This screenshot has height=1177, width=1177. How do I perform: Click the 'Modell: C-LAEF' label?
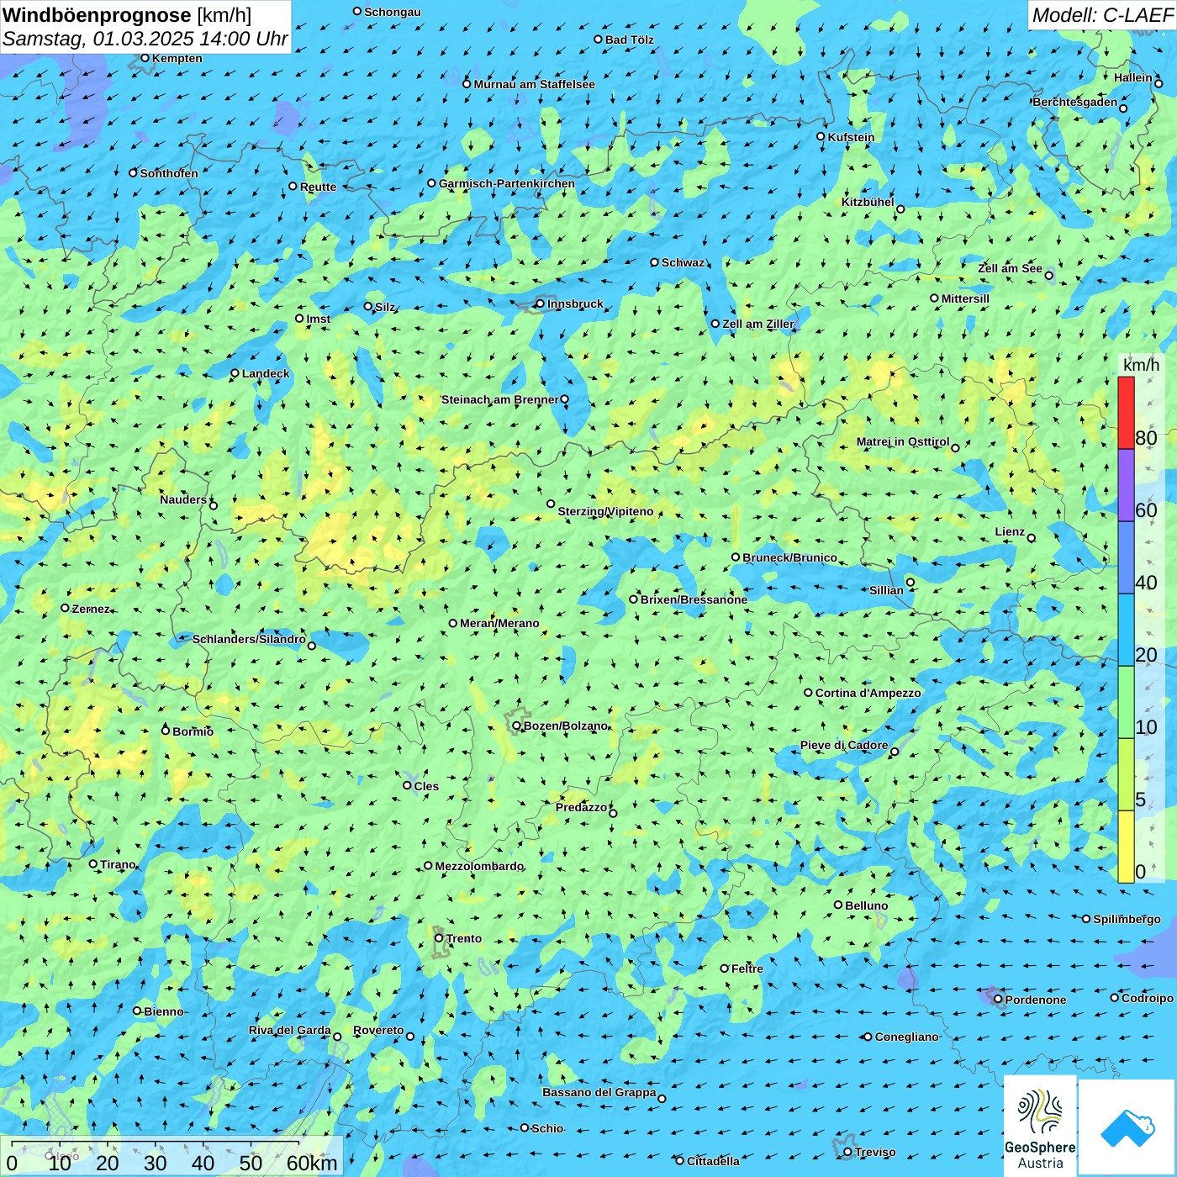pyautogui.click(x=1101, y=14)
